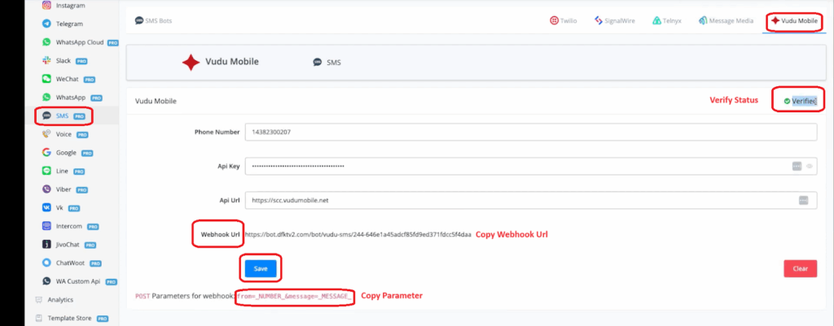The image size is (834, 326).
Task: Toggle Api Key visibility eye icon
Action: (810, 166)
